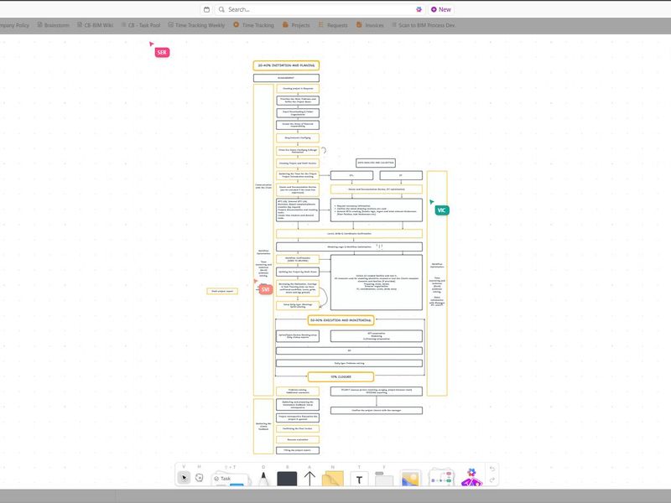Select the Filling the project report box
This screenshot has width=671, height=503.
[x=298, y=450]
